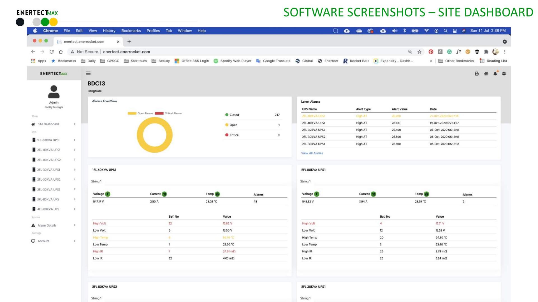Open Site Dashboard in the sidebar
Viewport: 538px width, 302px height.
click(54, 124)
